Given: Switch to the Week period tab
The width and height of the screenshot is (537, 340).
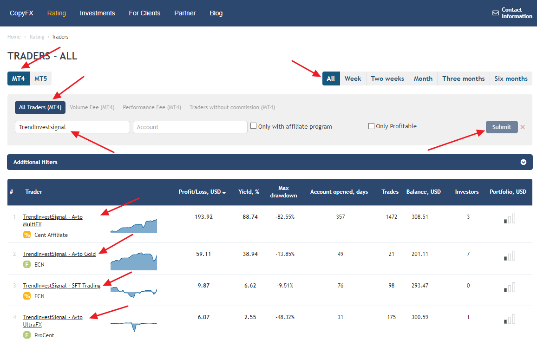Looking at the screenshot, I should click(353, 78).
